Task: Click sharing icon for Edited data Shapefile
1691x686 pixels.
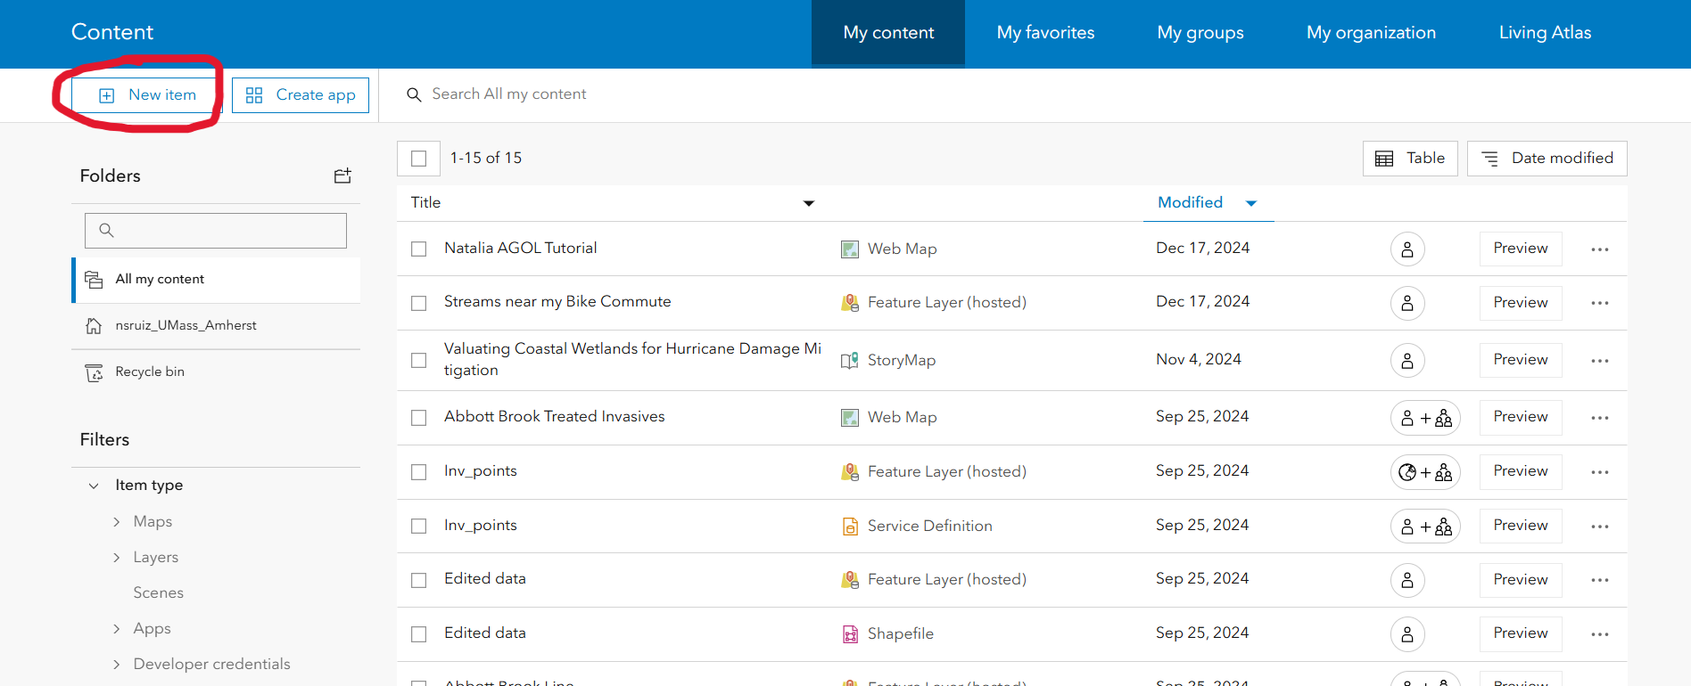Action: pyautogui.click(x=1407, y=634)
